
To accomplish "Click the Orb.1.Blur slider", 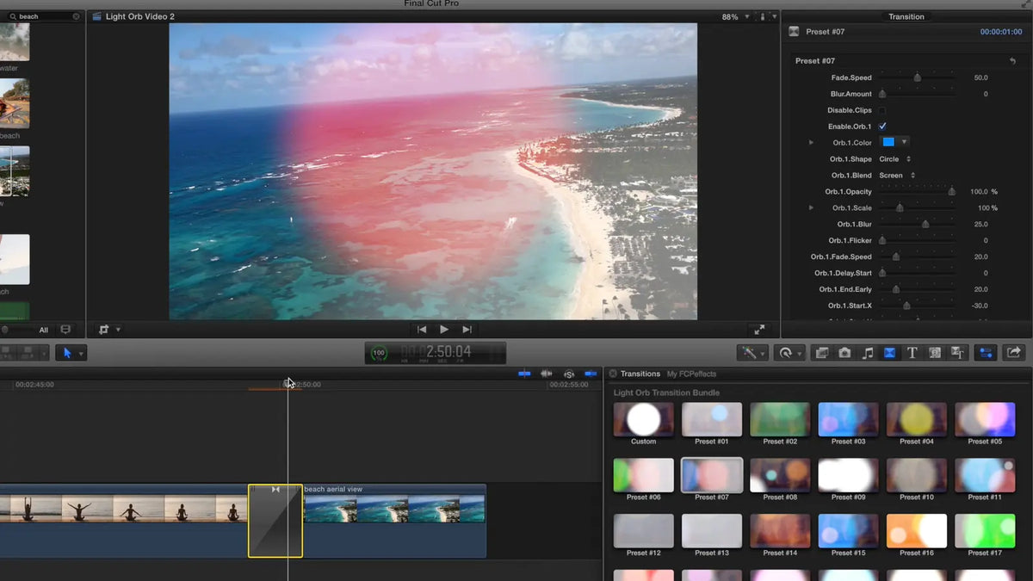I will tap(916, 225).
